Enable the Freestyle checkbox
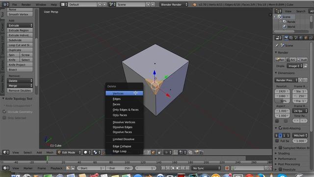The width and height of the screenshot is (314, 177). [280, 169]
